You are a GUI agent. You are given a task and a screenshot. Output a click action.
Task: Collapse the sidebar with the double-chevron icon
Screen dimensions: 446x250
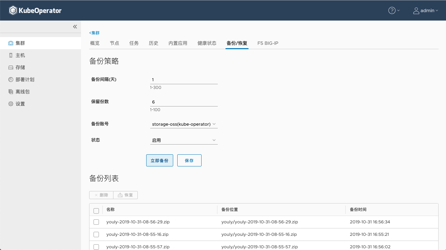[x=75, y=27]
